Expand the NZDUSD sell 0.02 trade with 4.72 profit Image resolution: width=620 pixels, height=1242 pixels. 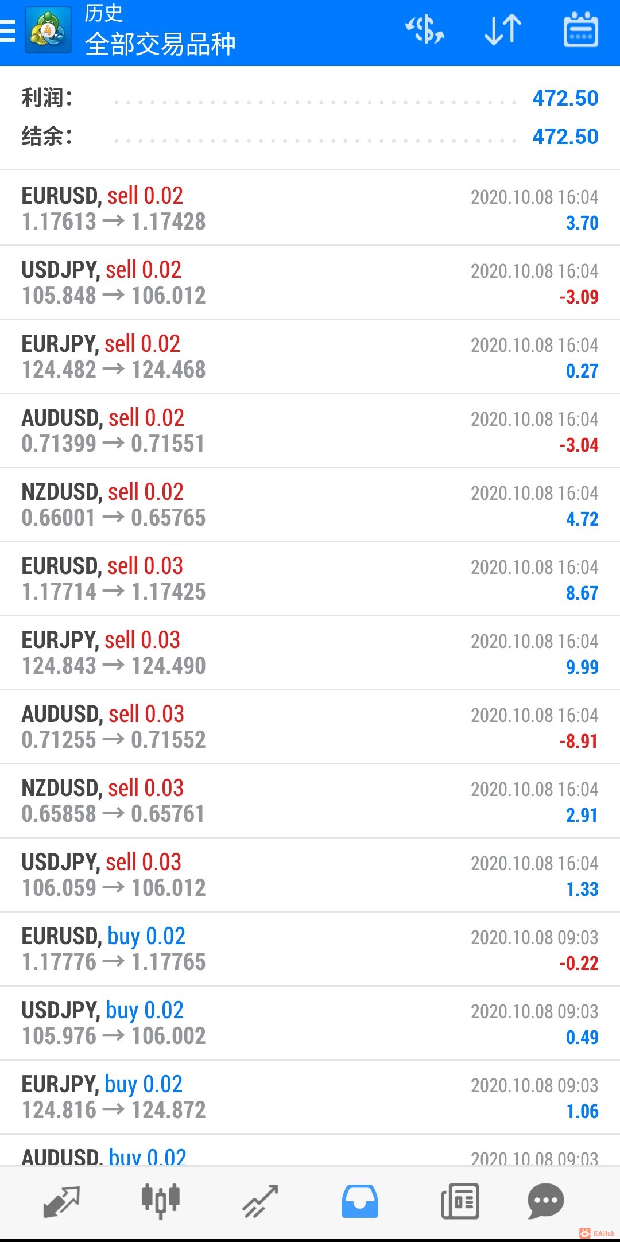(x=310, y=504)
